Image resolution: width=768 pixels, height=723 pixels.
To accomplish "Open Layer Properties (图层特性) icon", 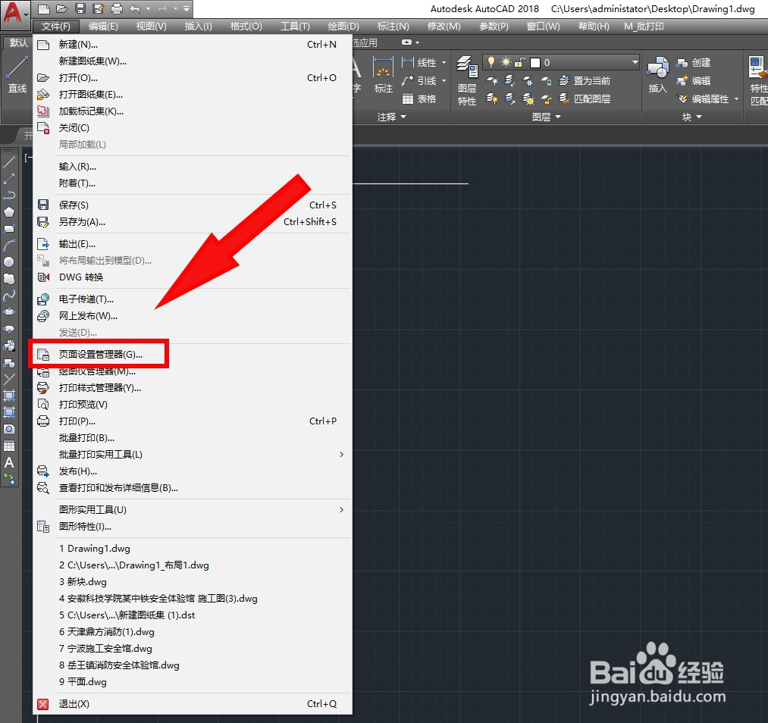I will (467, 81).
